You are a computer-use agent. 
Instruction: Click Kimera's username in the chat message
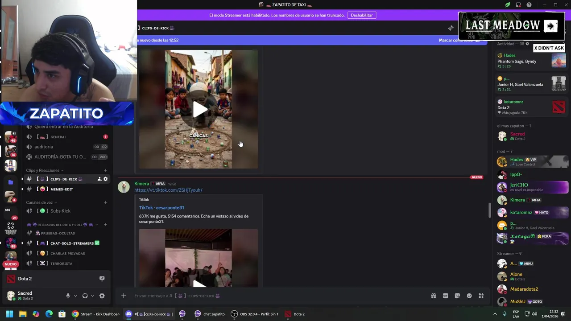(x=141, y=184)
